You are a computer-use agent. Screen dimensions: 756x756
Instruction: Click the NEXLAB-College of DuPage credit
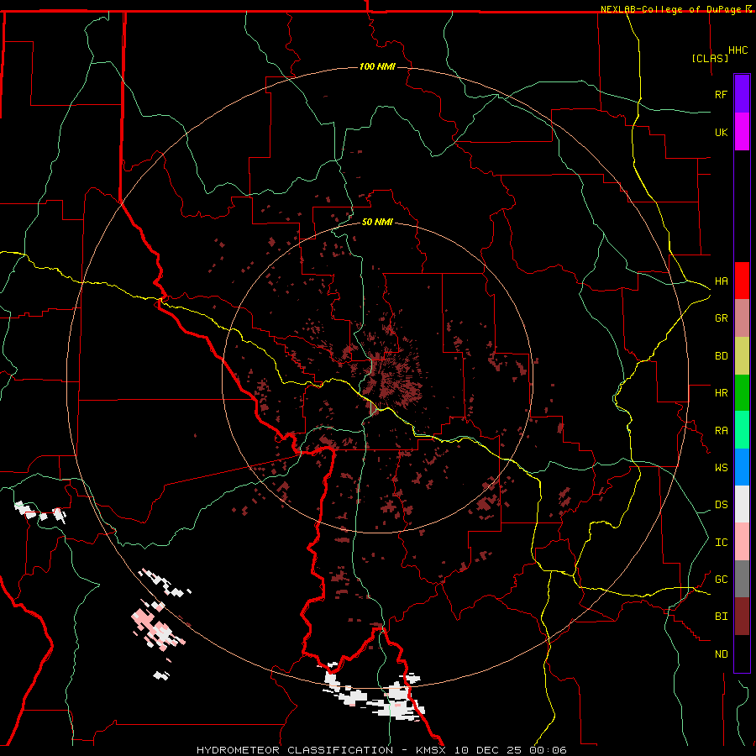click(672, 9)
